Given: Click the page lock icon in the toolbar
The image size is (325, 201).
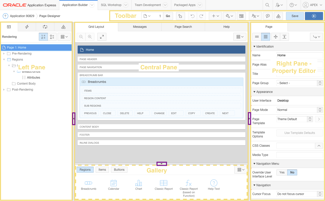Looking at the screenshot, I should 180,16.
